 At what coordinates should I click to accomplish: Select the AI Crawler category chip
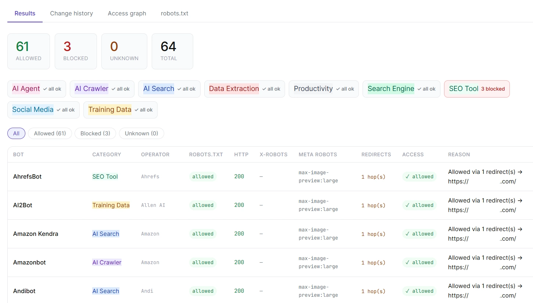[102, 89]
